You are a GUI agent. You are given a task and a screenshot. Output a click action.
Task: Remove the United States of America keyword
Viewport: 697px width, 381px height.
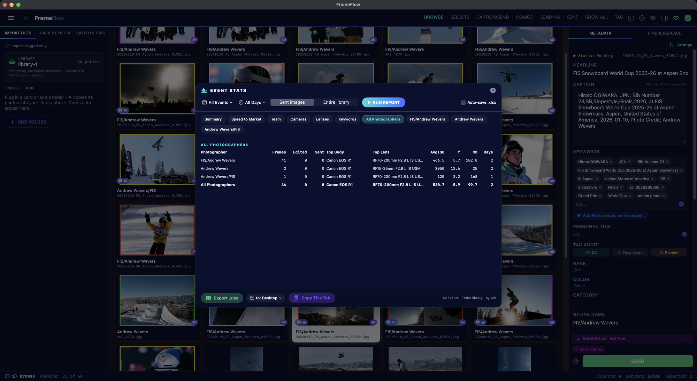pos(652,179)
